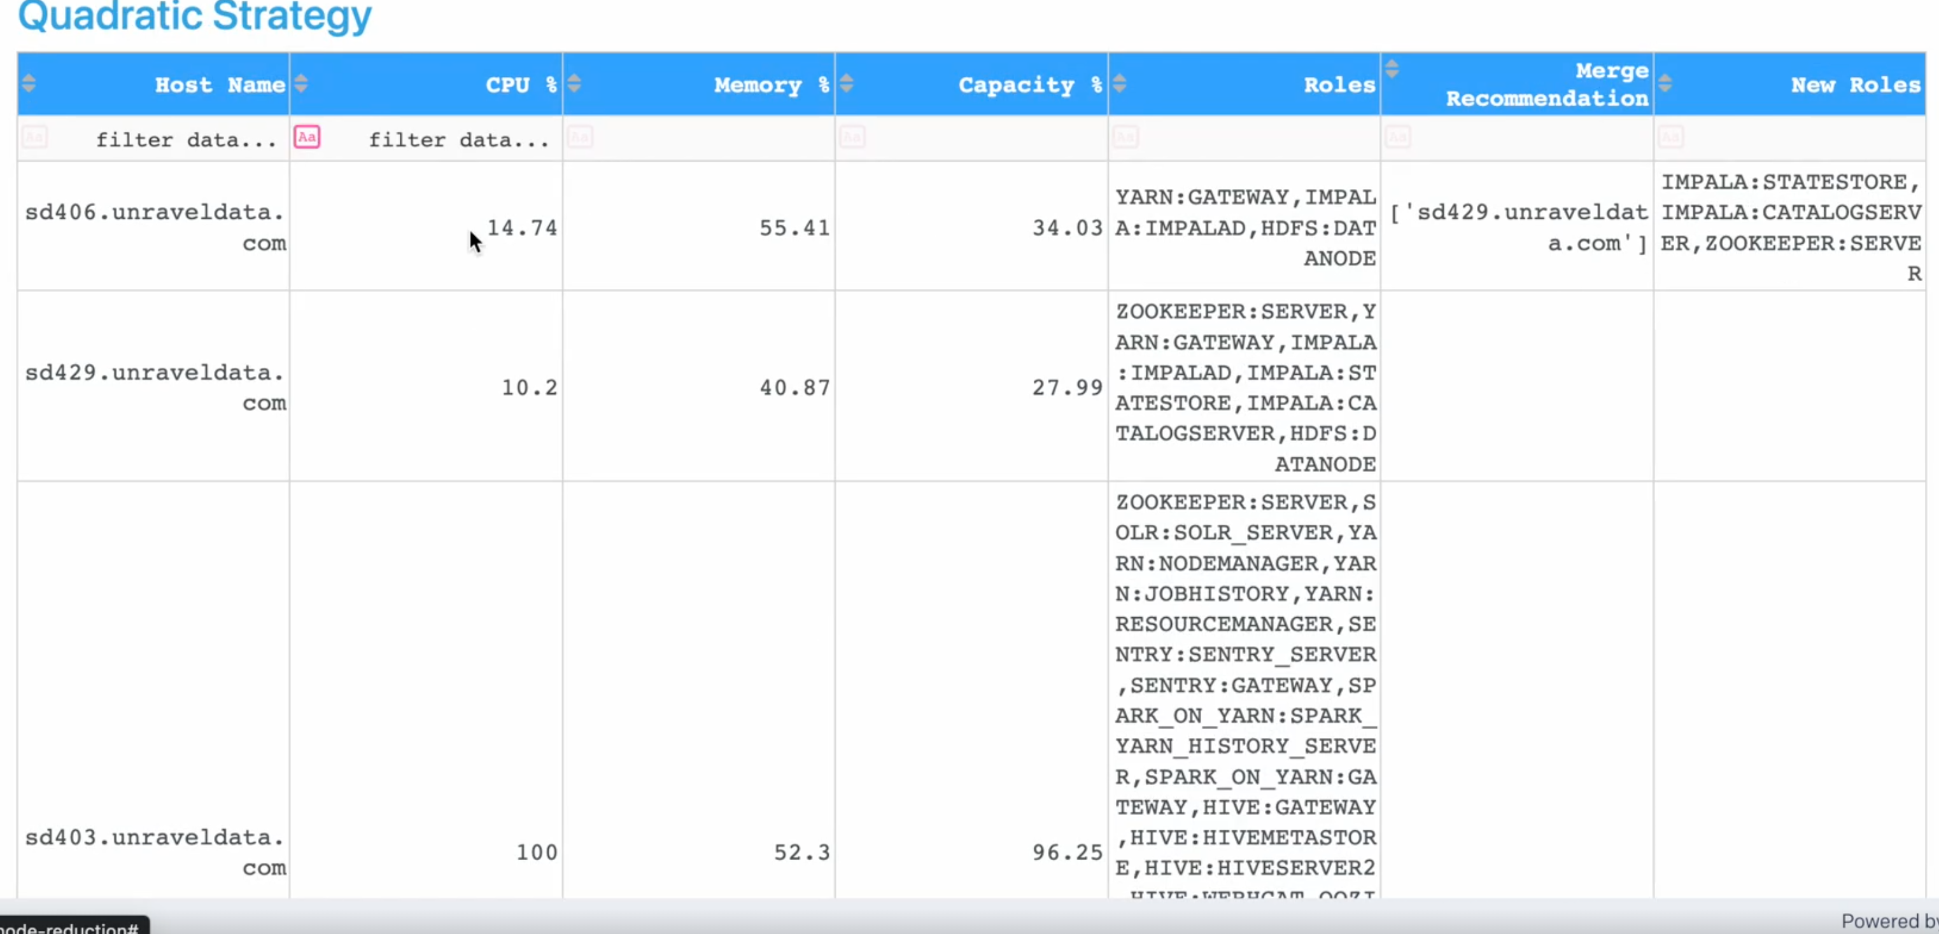Select merge recommendation ['sd429.unraveldata.com']
This screenshot has width=1939, height=934.
click(x=1518, y=227)
